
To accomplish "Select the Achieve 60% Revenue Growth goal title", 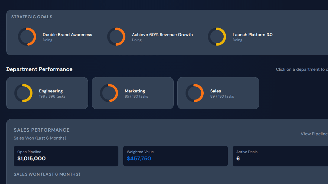I will [162, 35].
